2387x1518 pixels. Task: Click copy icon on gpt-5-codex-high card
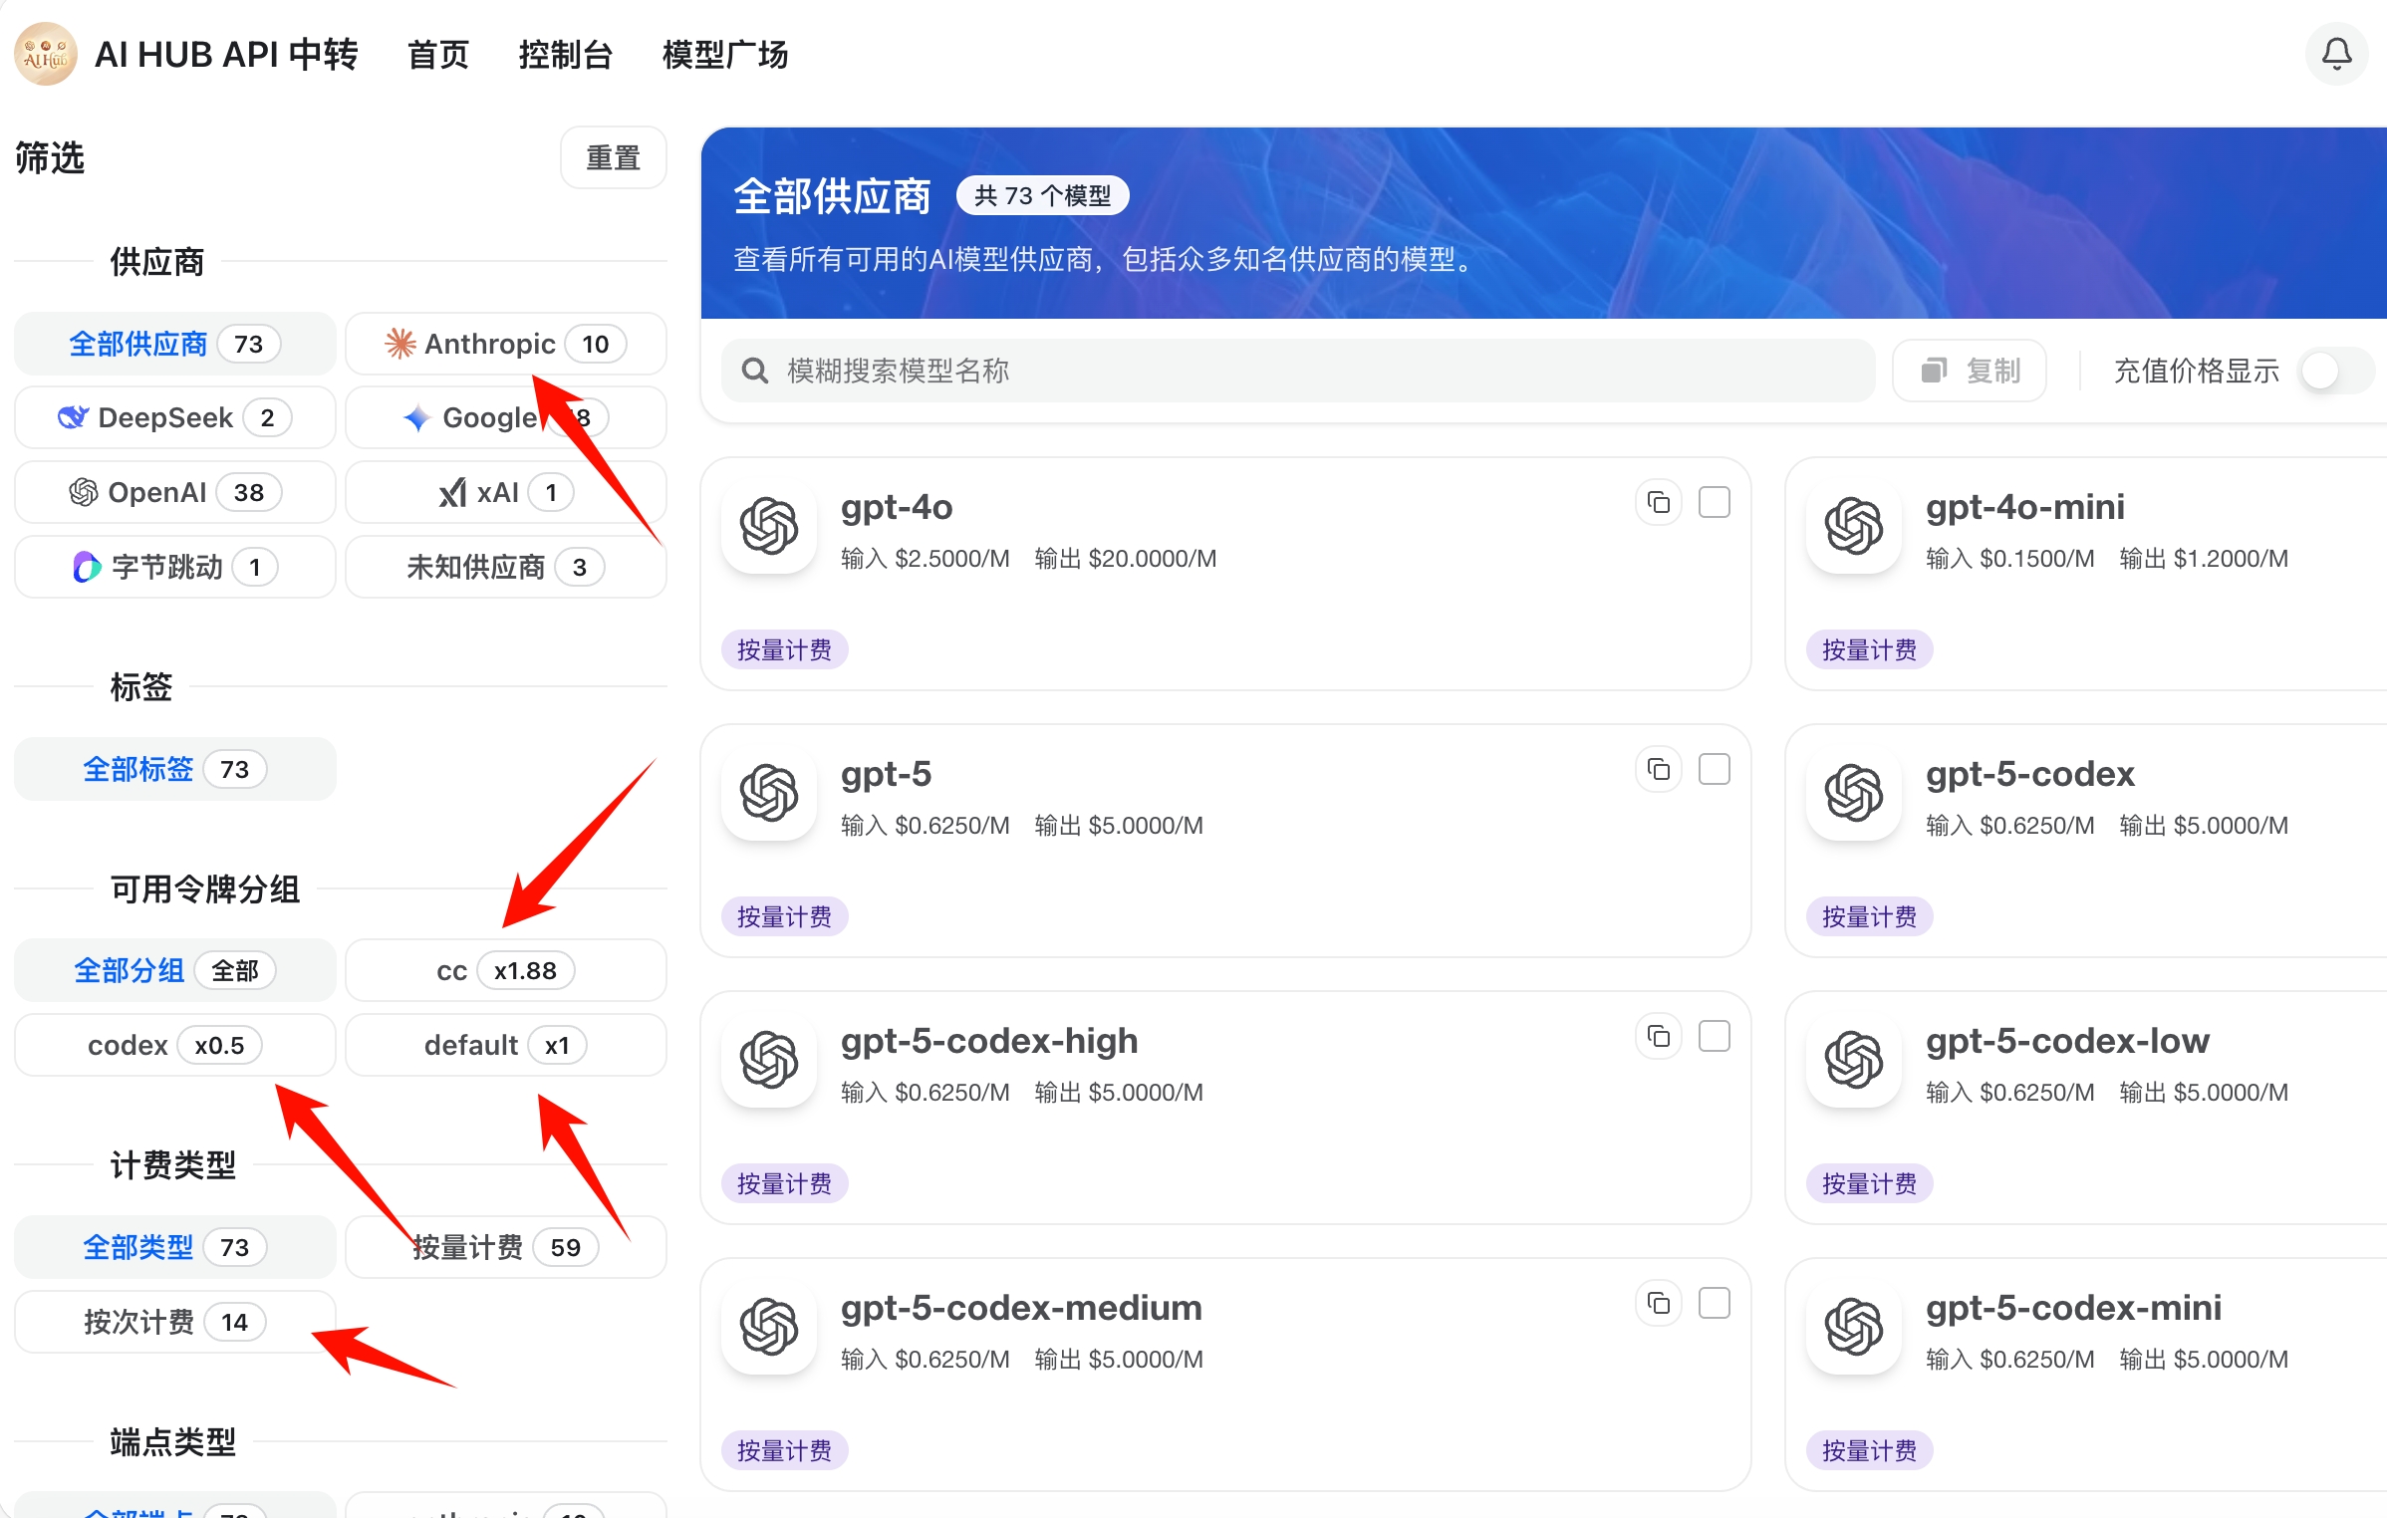point(1658,1037)
